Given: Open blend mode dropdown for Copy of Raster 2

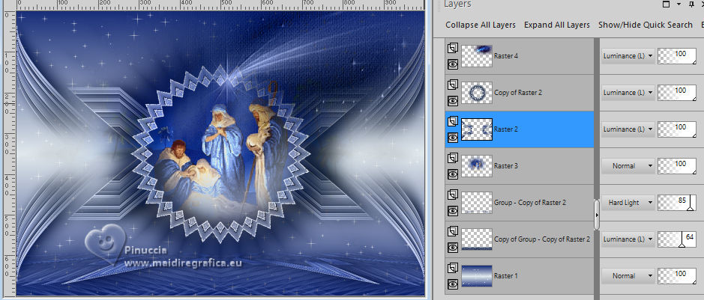Looking at the screenshot, I should (628, 93).
